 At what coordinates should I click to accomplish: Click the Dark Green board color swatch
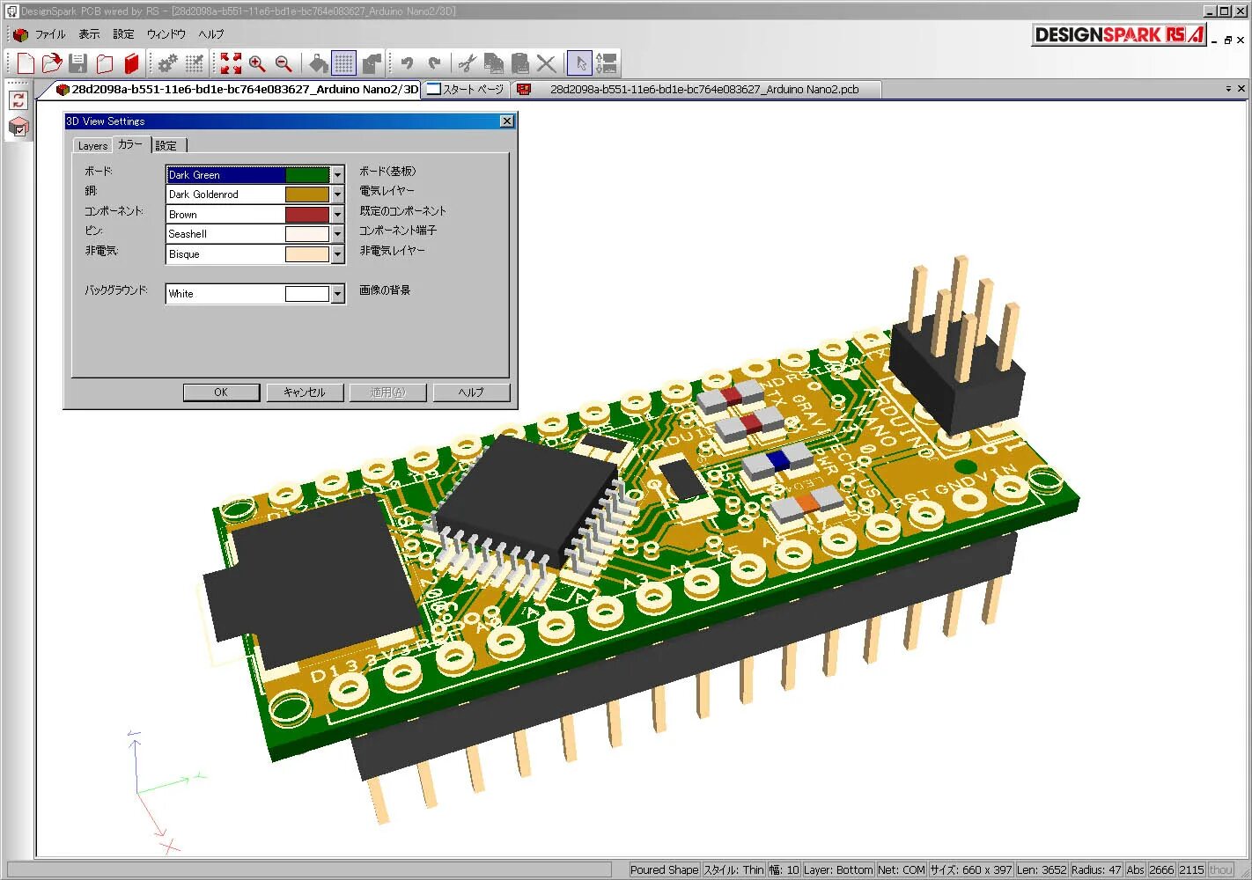coord(307,175)
